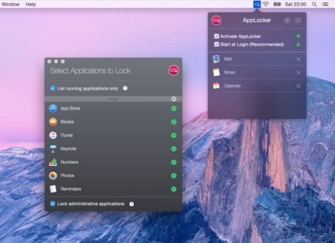This screenshot has width=335, height=243.
Task: Click green status dot next to Start at Login
Action: (298, 44)
